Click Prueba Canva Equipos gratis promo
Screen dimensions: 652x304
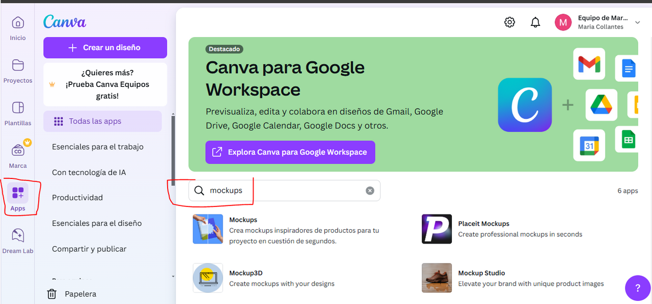point(105,84)
